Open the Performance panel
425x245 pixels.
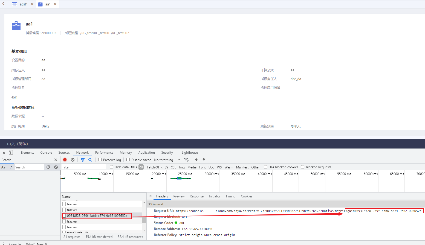[104, 153]
